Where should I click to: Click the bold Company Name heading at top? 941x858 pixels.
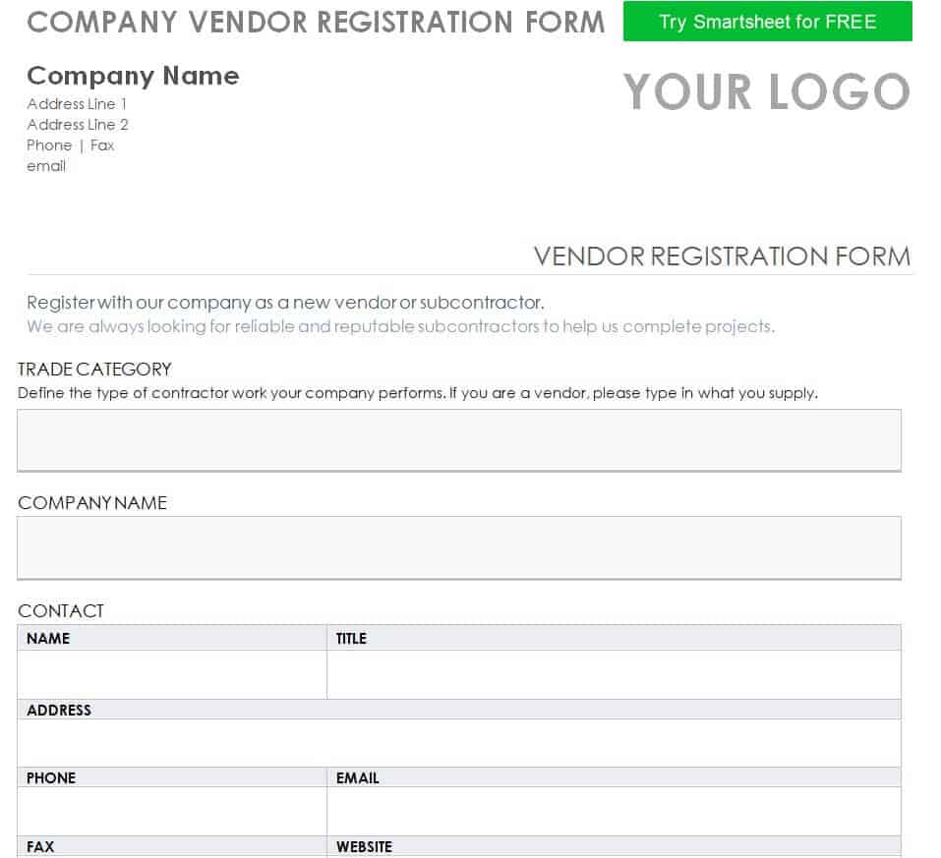click(x=133, y=76)
